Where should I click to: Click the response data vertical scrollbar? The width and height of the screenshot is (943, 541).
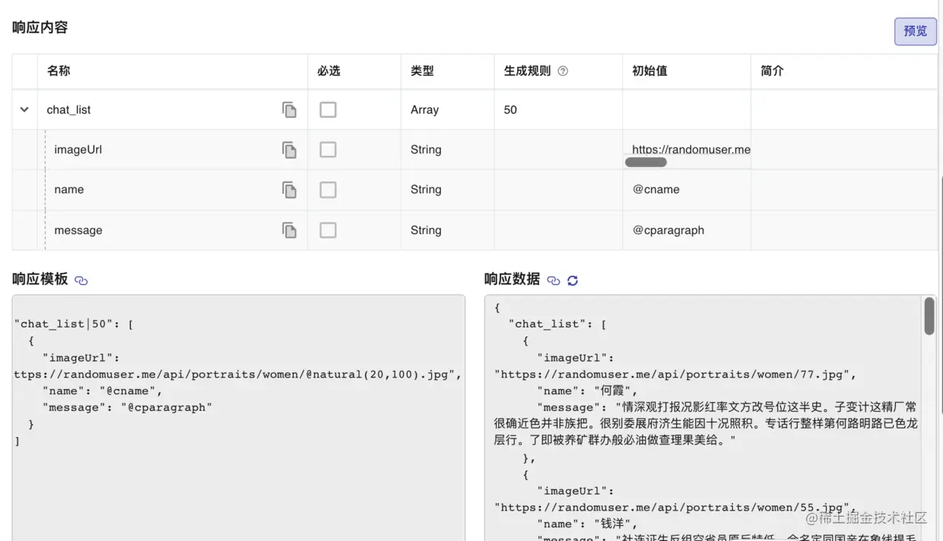pos(929,316)
